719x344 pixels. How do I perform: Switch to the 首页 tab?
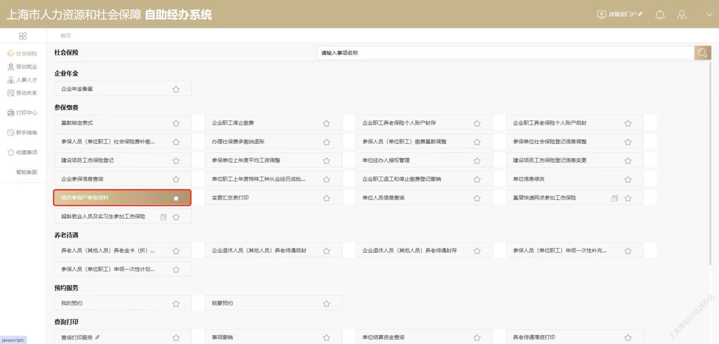(65, 36)
